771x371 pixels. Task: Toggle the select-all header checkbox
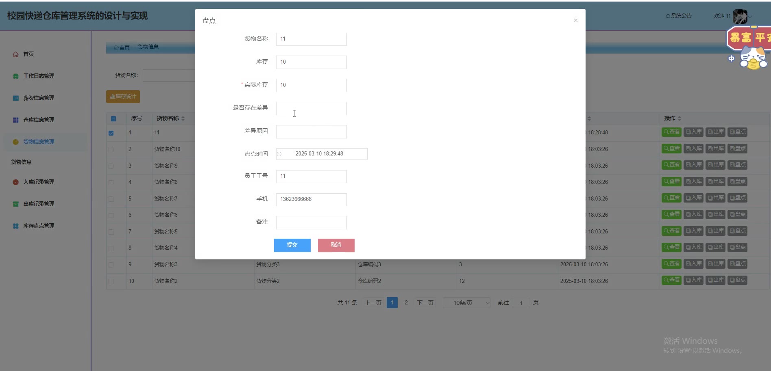click(x=113, y=119)
